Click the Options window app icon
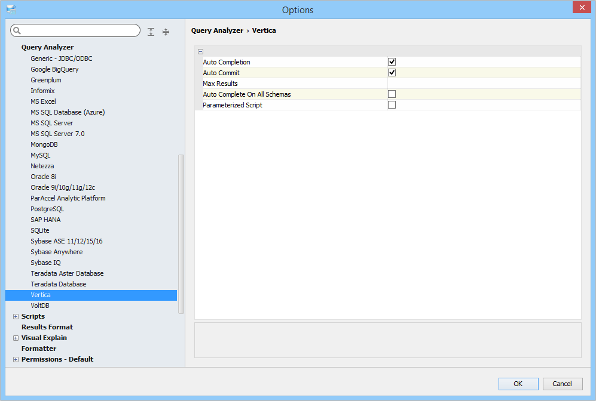The width and height of the screenshot is (596, 401). point(11,10)
